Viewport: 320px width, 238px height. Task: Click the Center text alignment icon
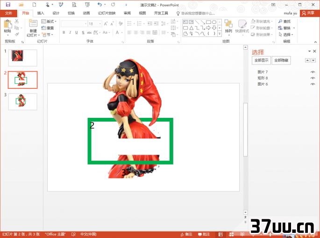point(136,32)
